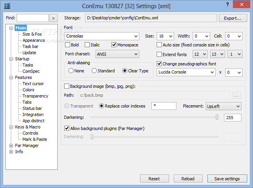Image resolution: width=253 pixels, height=188 pixels.
Task: Open the background image browse button
Action: click(236, 95)
